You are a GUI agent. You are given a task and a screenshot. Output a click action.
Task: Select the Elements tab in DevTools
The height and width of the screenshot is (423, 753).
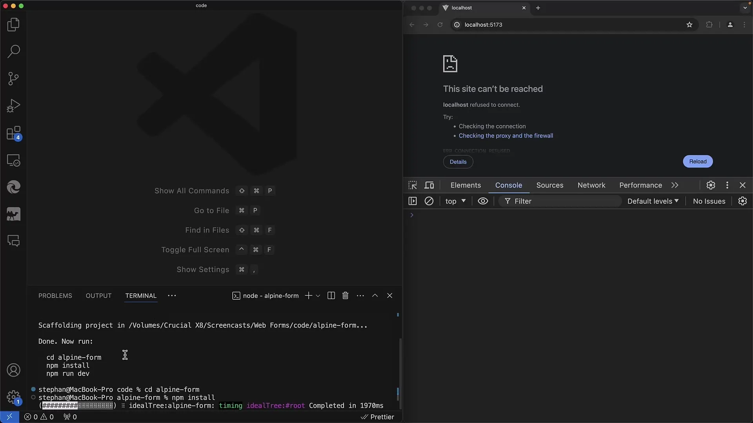click(466, 185)
